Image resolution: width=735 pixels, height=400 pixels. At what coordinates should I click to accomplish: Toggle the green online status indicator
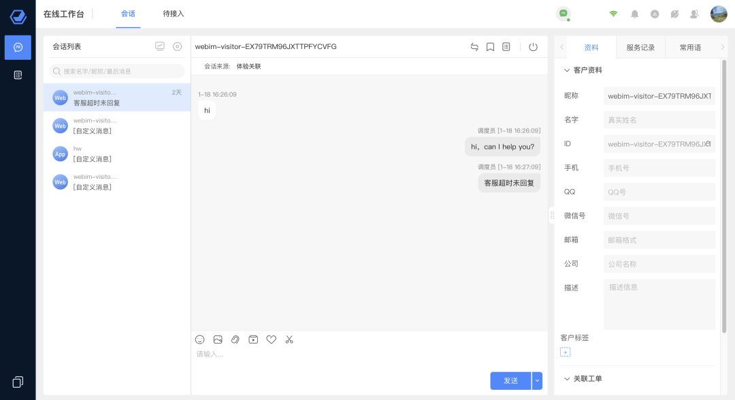tap(563, 14)
